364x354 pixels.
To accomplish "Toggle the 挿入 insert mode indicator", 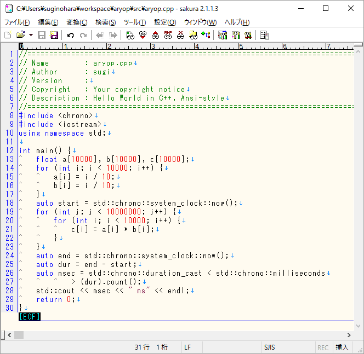I will pyautogui.click(x=342, y=347).
